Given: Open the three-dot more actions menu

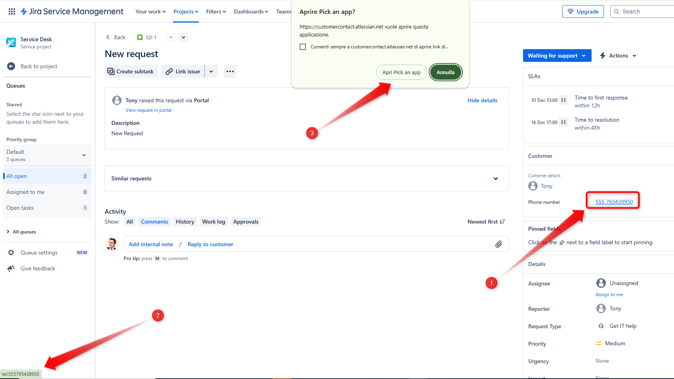Looking at the screenshot, I should tap(230, 71).
